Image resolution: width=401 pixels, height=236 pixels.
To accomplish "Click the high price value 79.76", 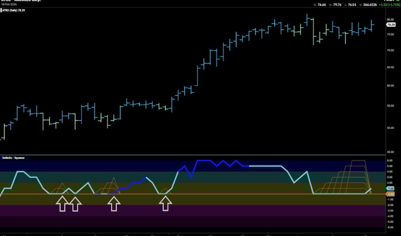I will (337, 5).
